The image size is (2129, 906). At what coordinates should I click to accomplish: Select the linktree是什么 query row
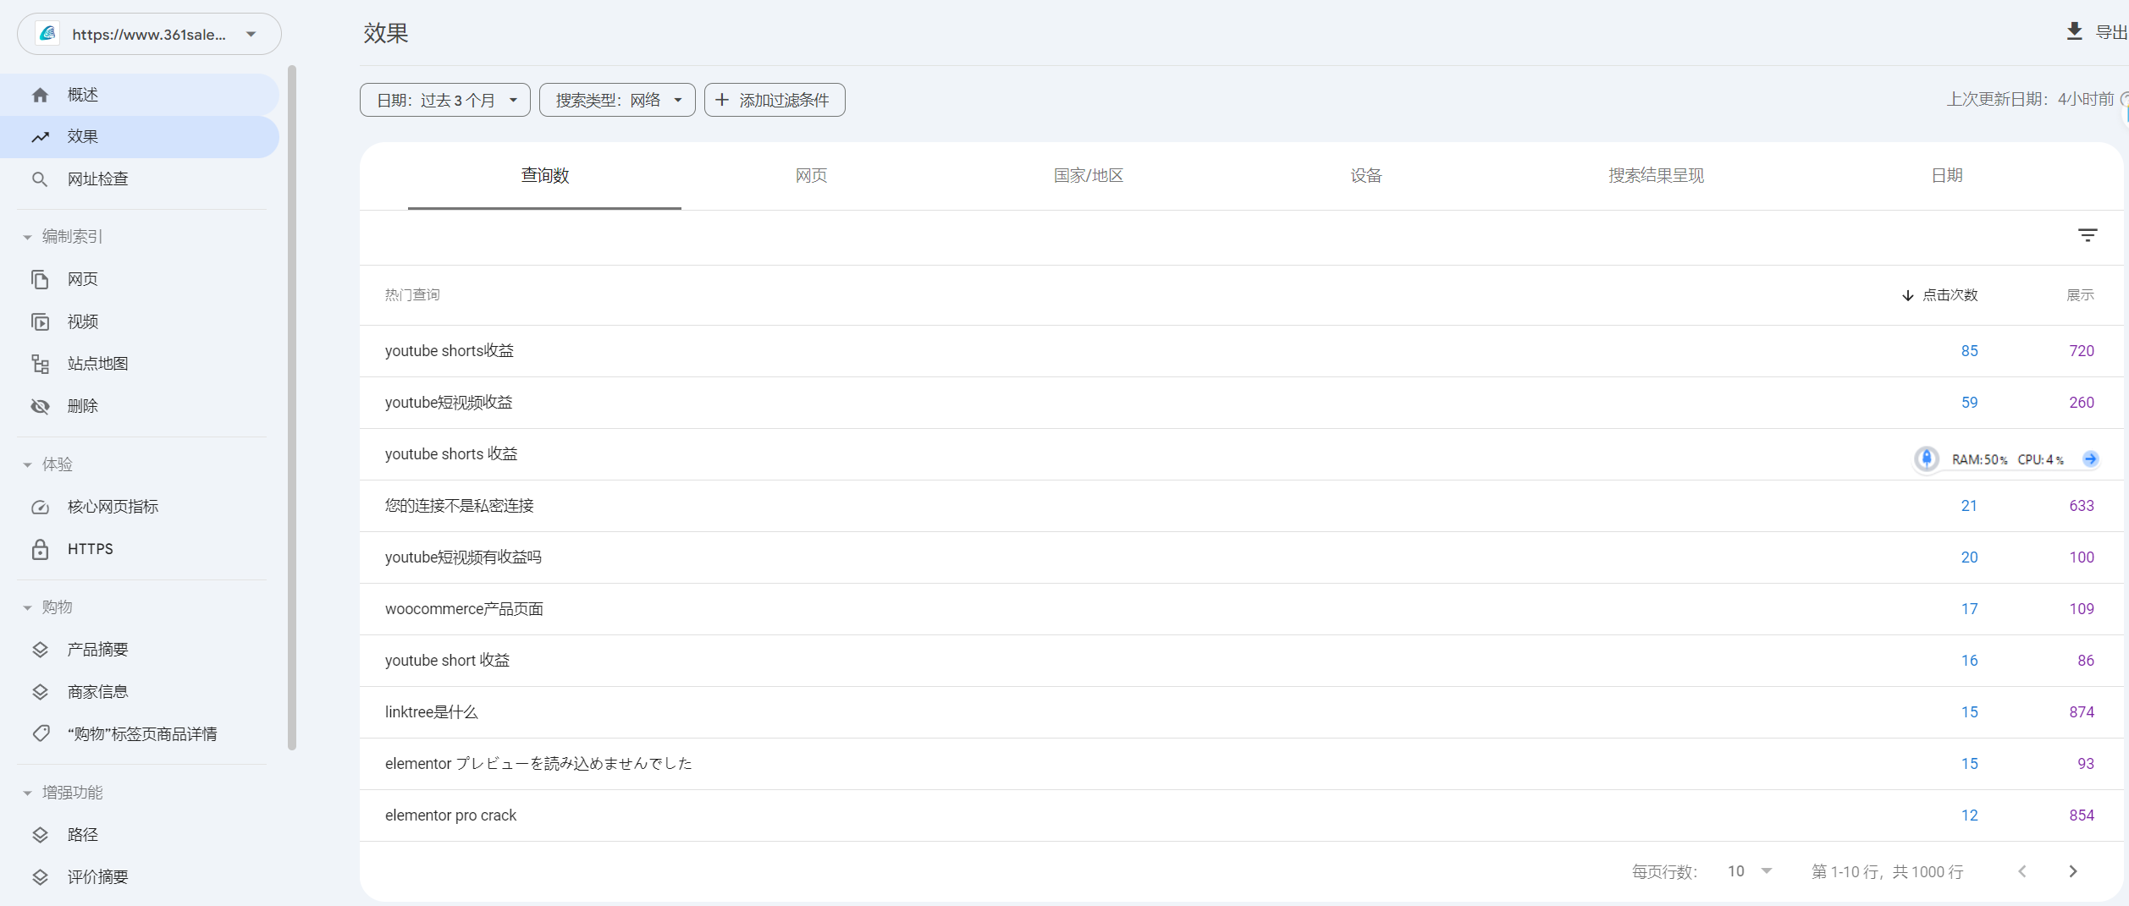pos(432,712)
